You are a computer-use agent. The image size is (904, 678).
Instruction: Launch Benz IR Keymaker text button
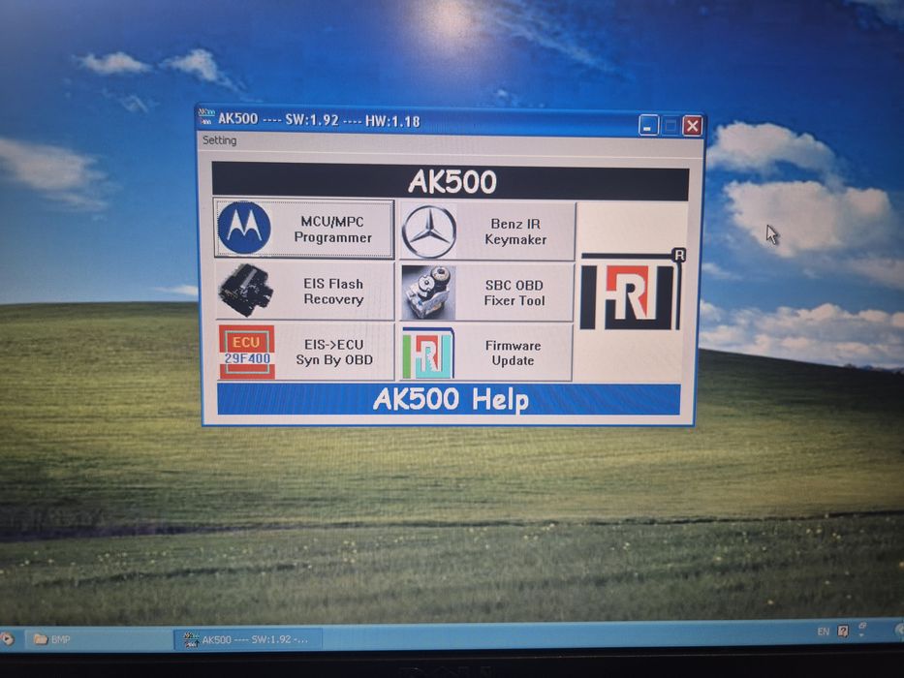515,231
